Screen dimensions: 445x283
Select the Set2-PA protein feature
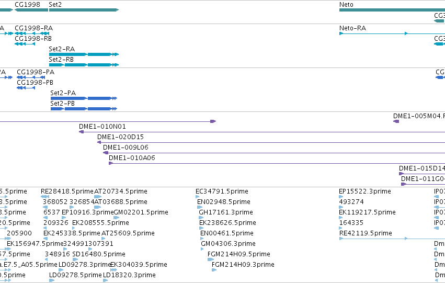[84, 98]
